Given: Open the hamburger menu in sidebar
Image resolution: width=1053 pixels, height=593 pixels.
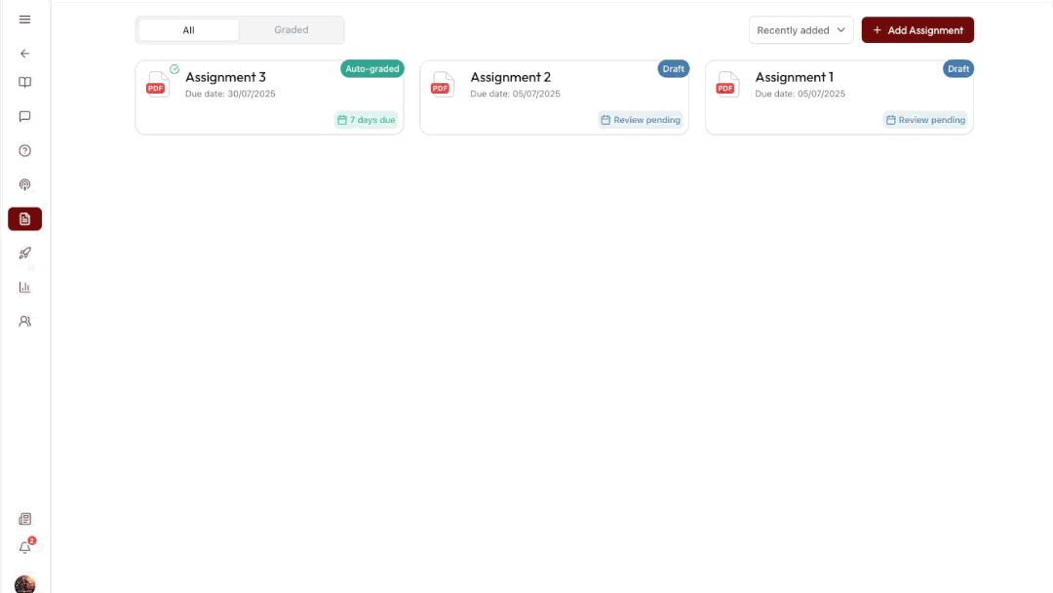Looking at the screenshot, I should tap(25, 20).
